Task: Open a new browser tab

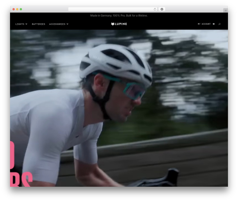Action: click(x=226, y=10)
